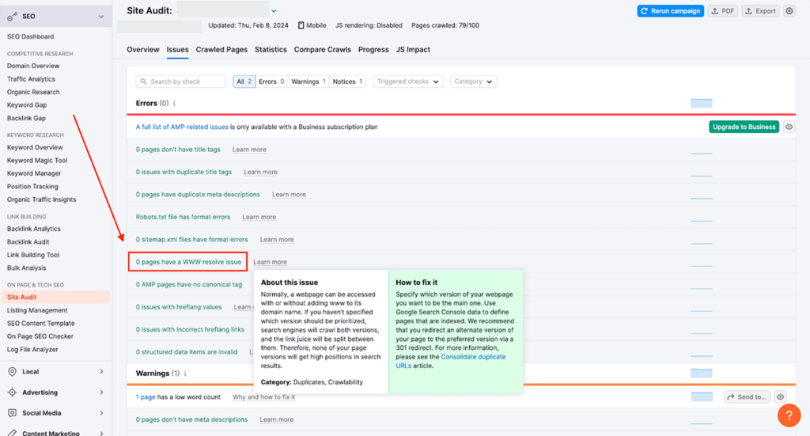The image size is (810, 436).
Task: Hide the low word count warning with eye icon
Action: 780,396
